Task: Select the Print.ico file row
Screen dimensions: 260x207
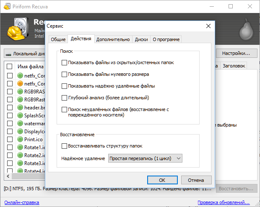Action: pos(25,139)
